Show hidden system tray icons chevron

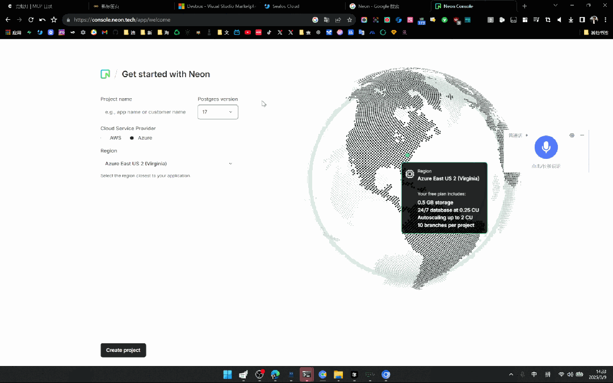[x=511, y=374]
